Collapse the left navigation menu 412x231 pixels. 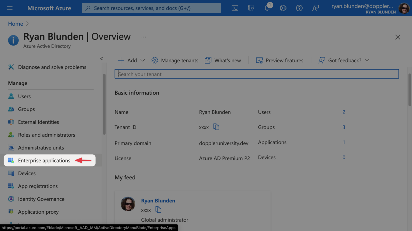102,58
